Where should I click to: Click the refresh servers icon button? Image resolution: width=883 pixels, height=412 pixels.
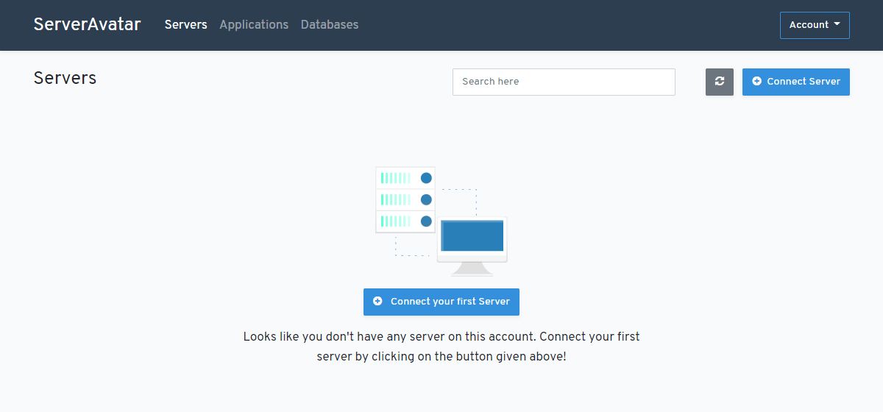[x=719, y=82]
